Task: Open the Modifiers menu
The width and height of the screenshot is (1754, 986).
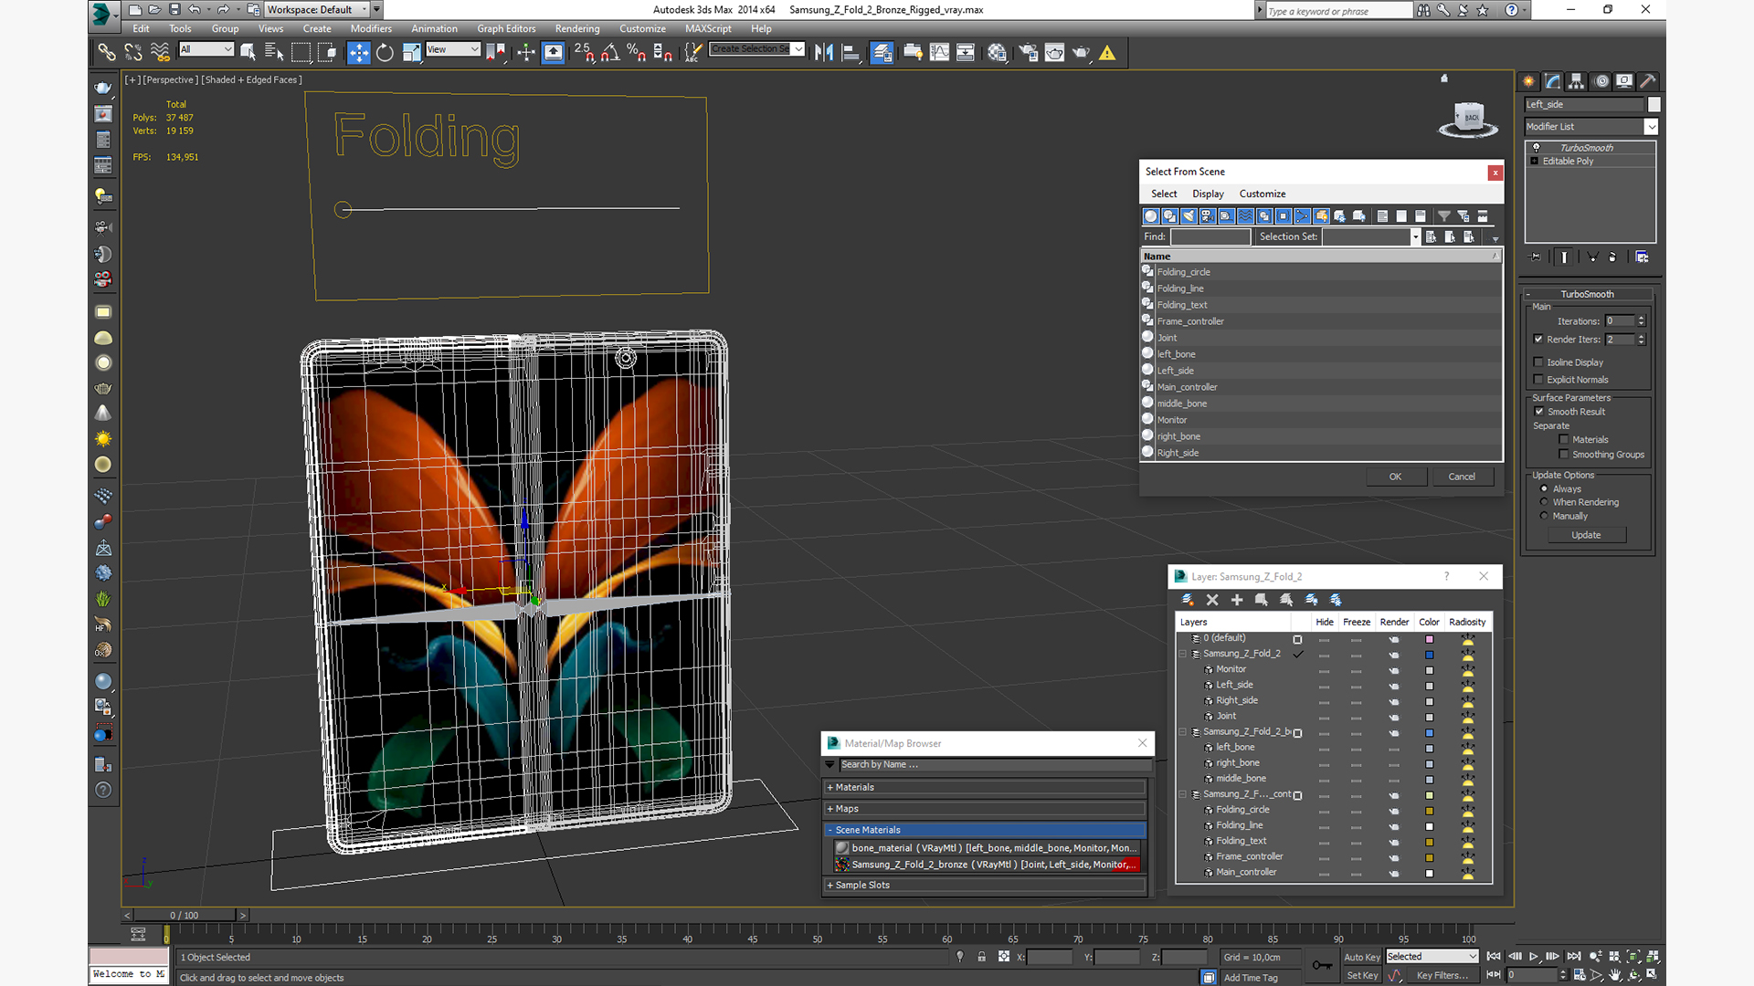Action: coord(371,28)
